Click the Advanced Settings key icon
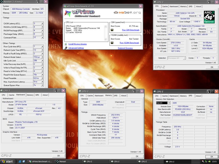219x164 pixels. tap(66, 48)
